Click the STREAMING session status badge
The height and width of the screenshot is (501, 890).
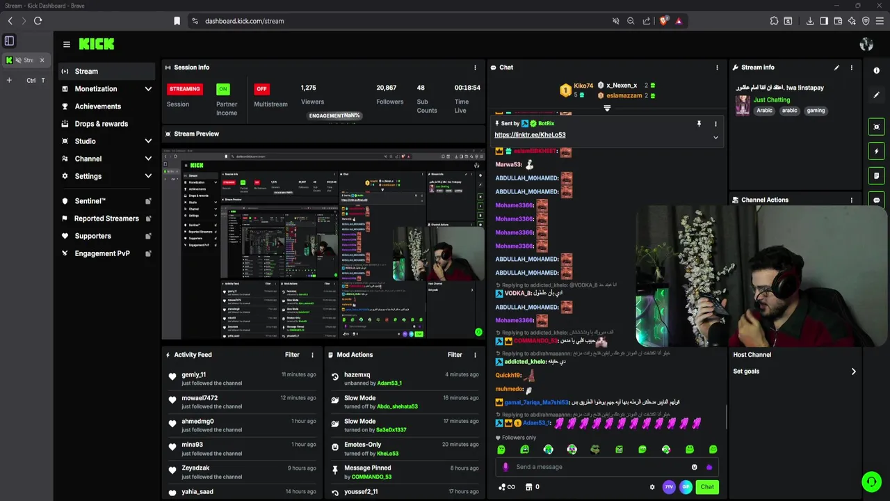pyautogui.click(x=185, y=89)
